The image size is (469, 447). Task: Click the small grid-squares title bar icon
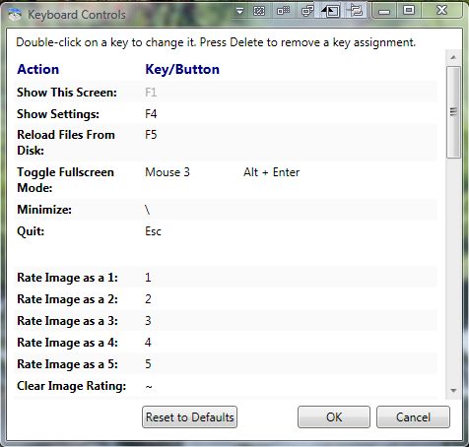[x=283, y=11]
